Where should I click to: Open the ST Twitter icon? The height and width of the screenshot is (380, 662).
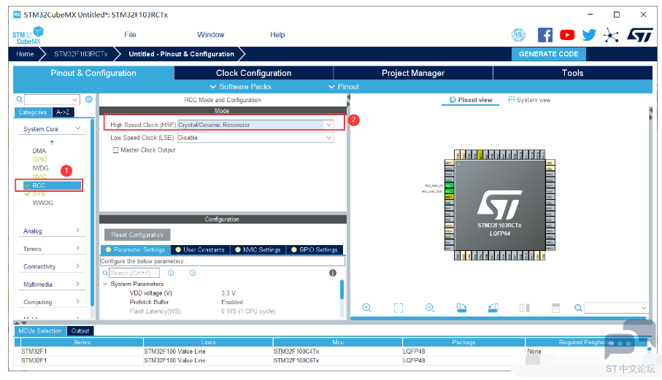[588, 35]
